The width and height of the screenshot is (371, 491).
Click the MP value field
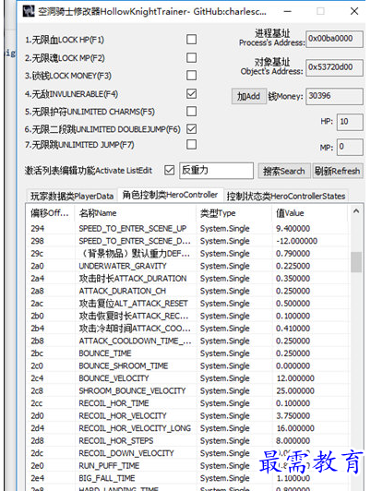tap(350, 147)
